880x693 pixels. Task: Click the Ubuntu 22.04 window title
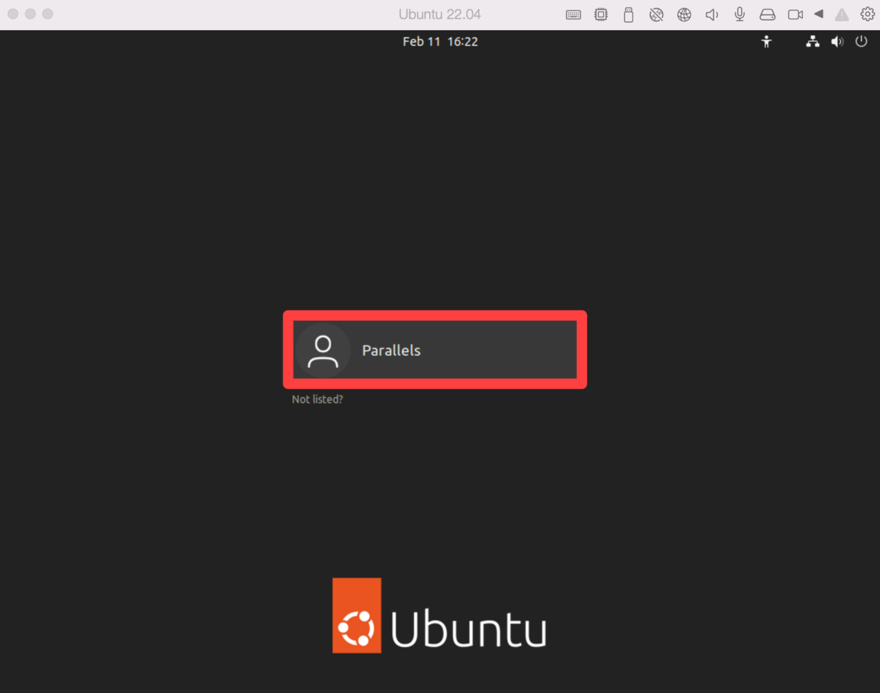439,14
